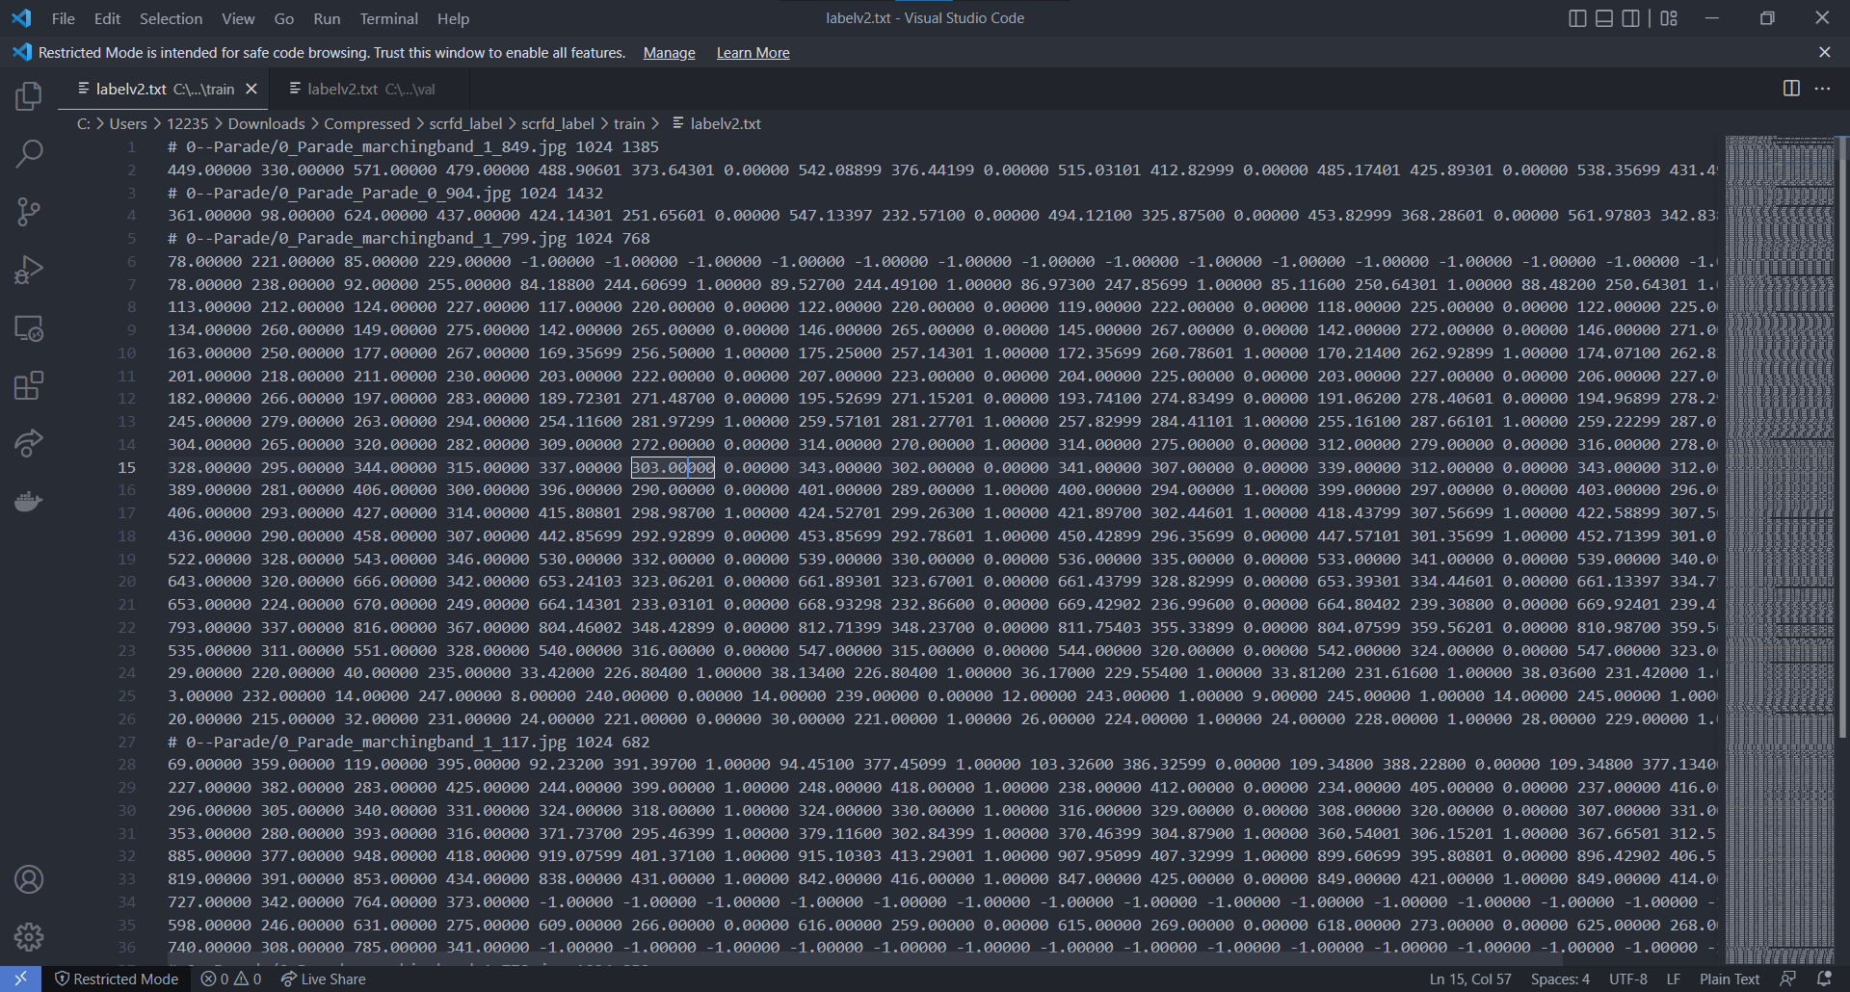Switch to the labelv2.txt val tab
The height and width of the screenshot is (992, 1850).
coord(371,89)
